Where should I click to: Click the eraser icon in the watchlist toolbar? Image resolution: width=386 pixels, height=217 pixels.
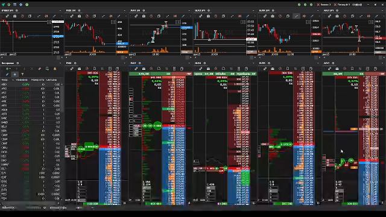(x=39, y=69)
